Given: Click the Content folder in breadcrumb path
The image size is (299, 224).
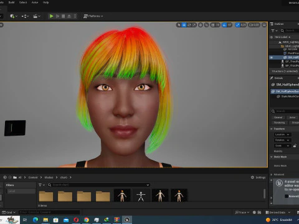Looking at the screenshot, I should click(x=33, y=177).
